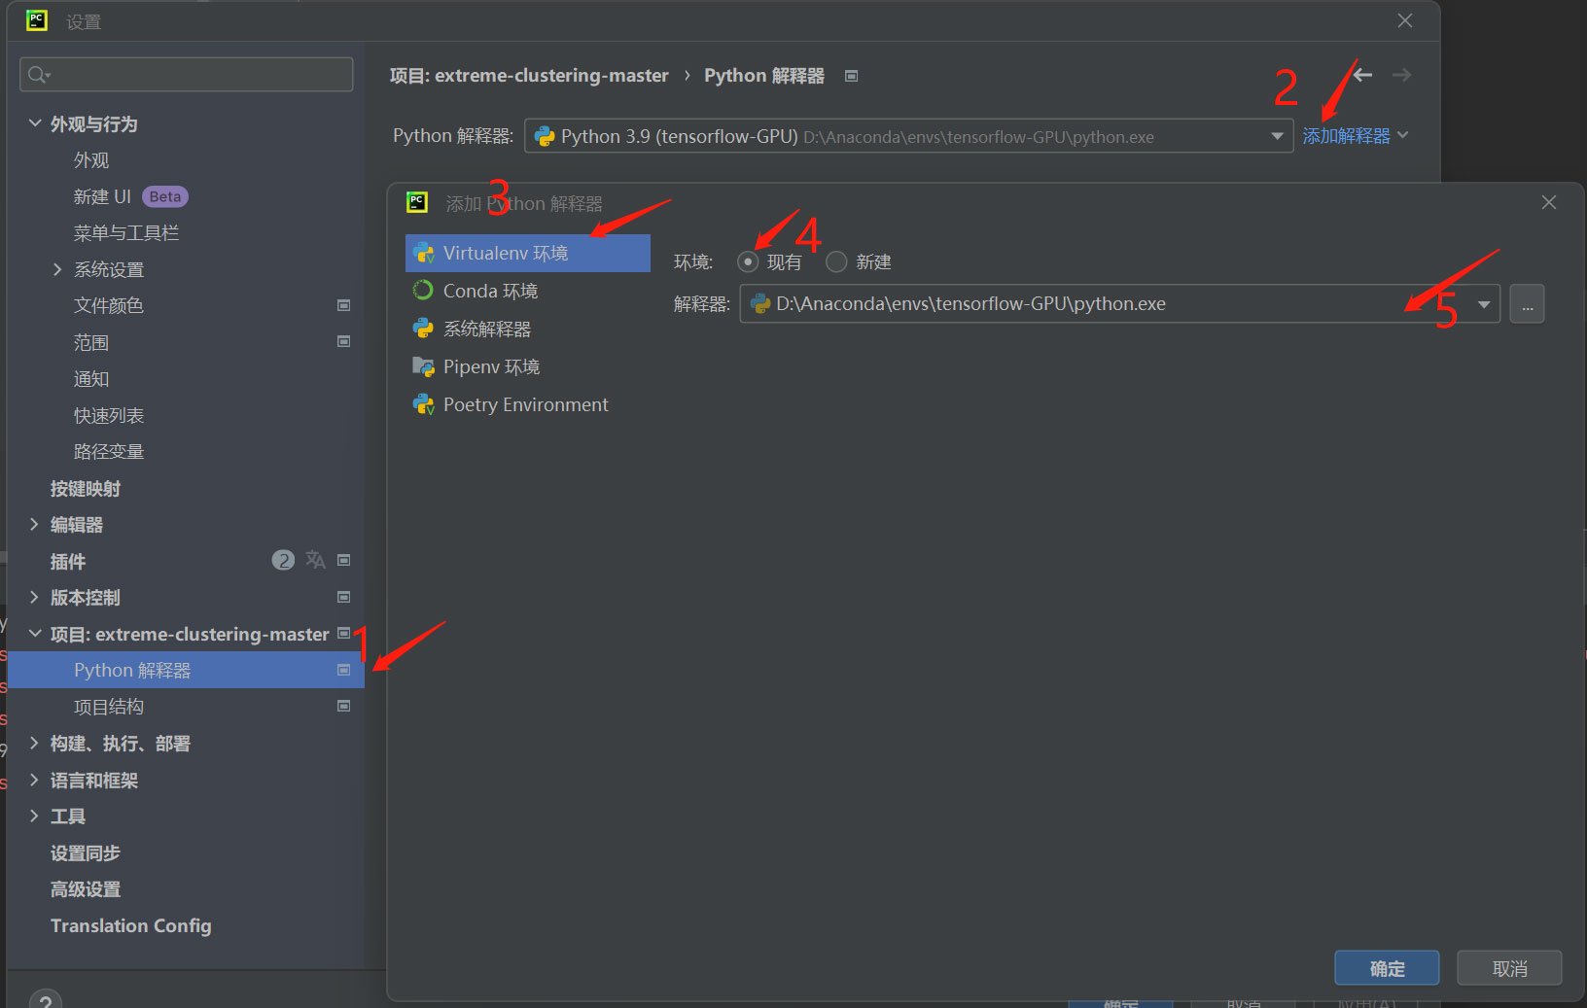Collapse the 外观与行为 settings section

coord(34,123)
